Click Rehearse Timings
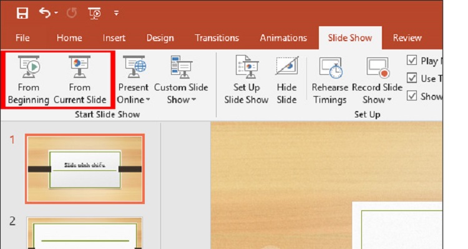Image resolution: width=468 pixels, height=249 pixels. point(330,80)
